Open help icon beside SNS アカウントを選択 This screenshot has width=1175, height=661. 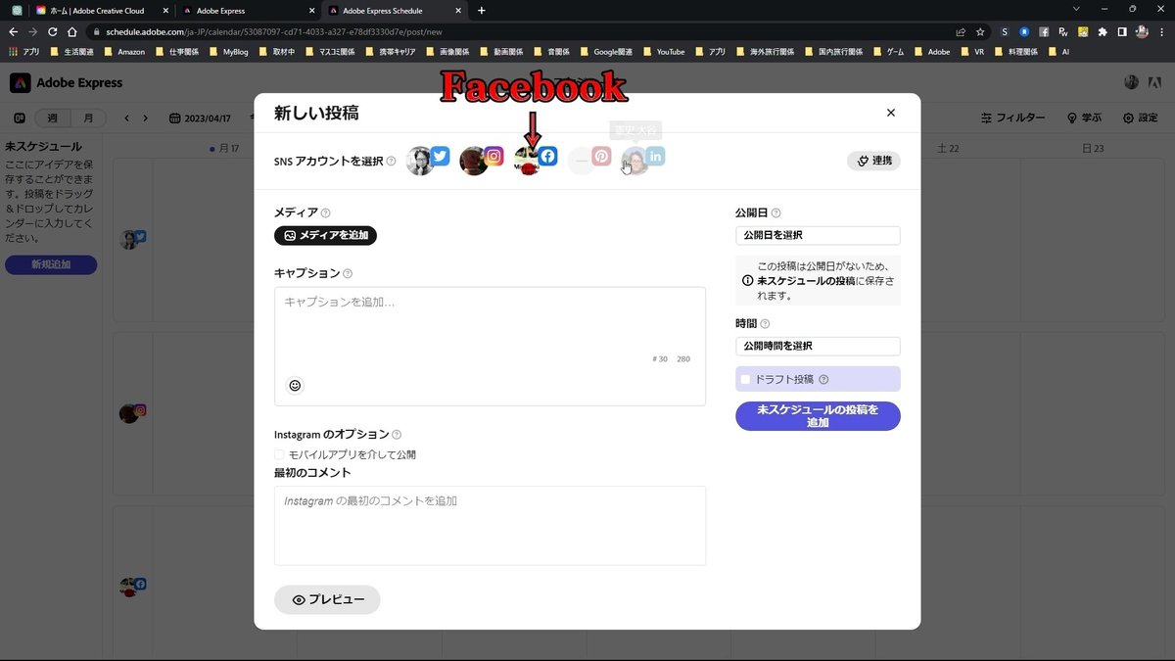coord(392,161)
